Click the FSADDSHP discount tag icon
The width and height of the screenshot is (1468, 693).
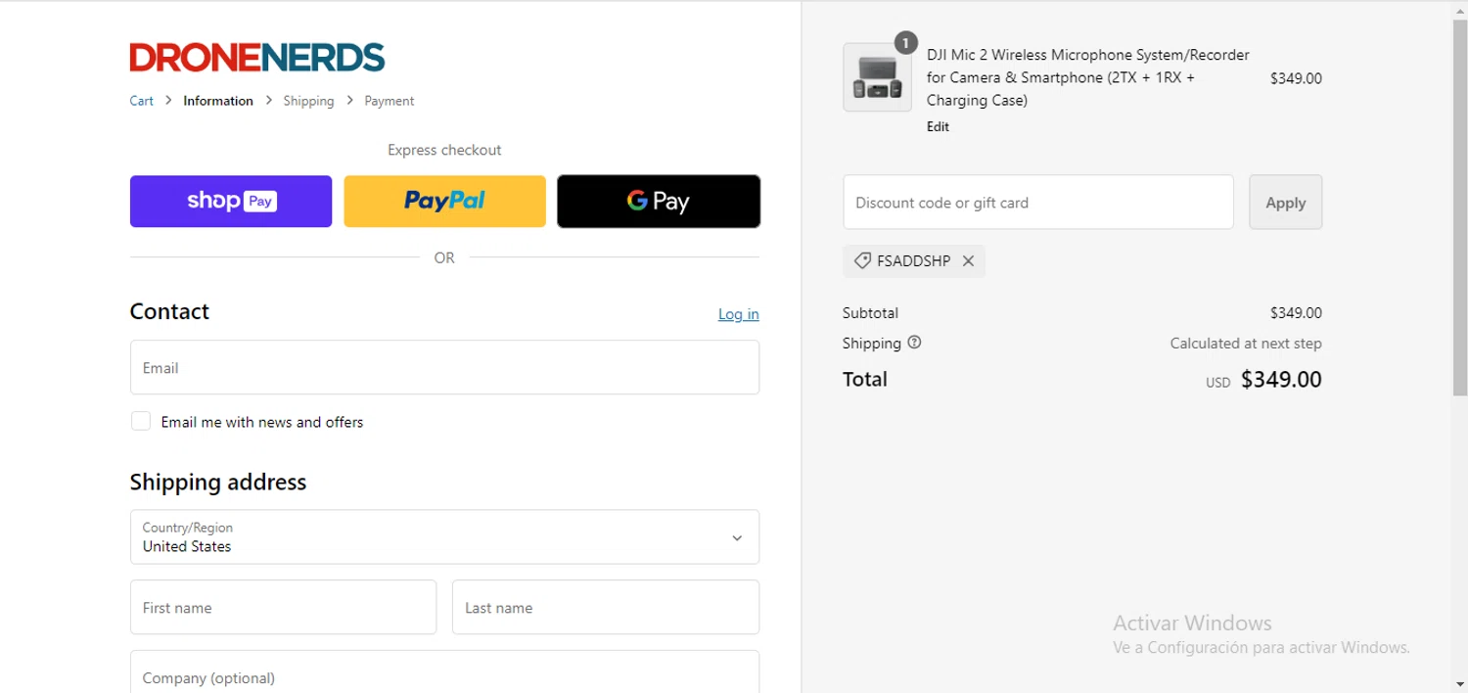(862, 261)
